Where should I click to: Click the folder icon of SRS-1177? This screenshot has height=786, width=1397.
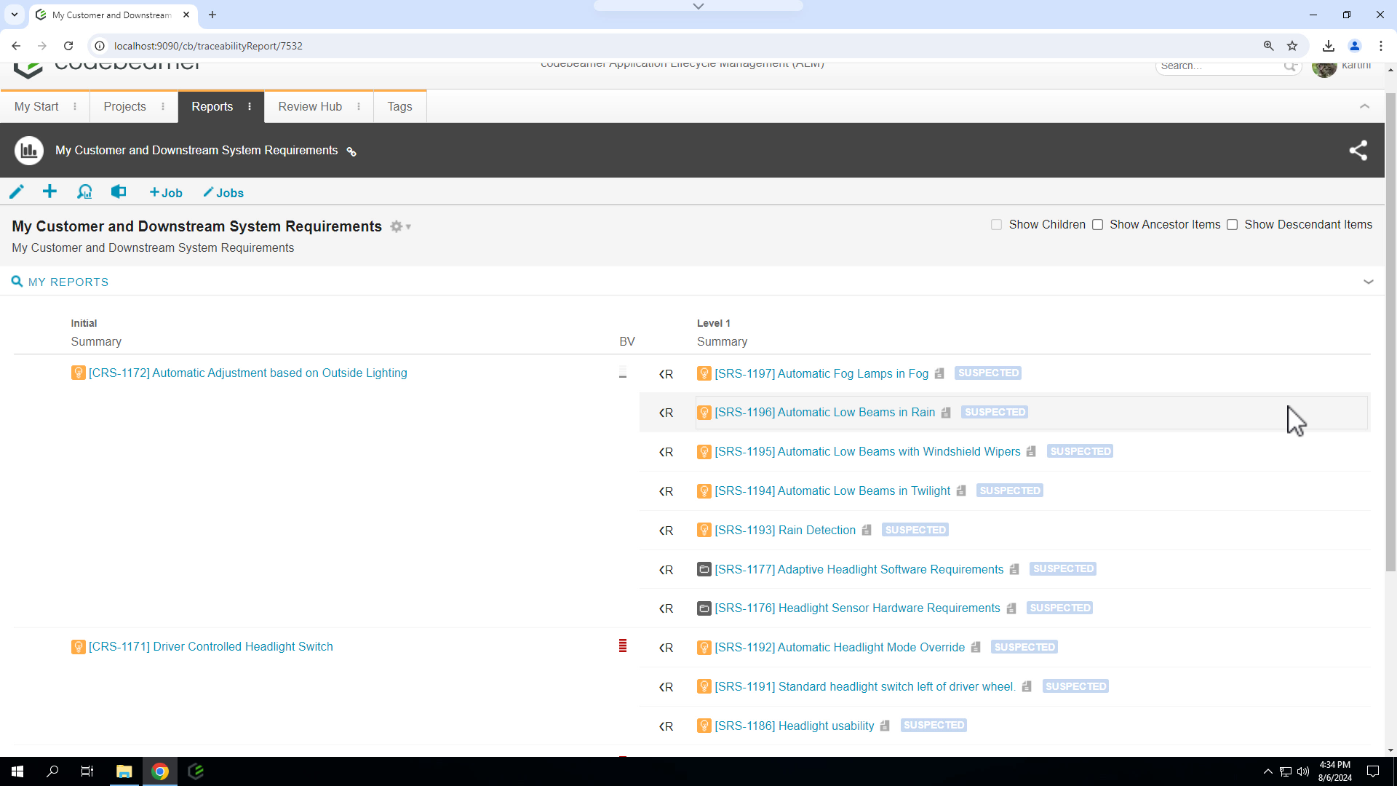tap(704, 569)
